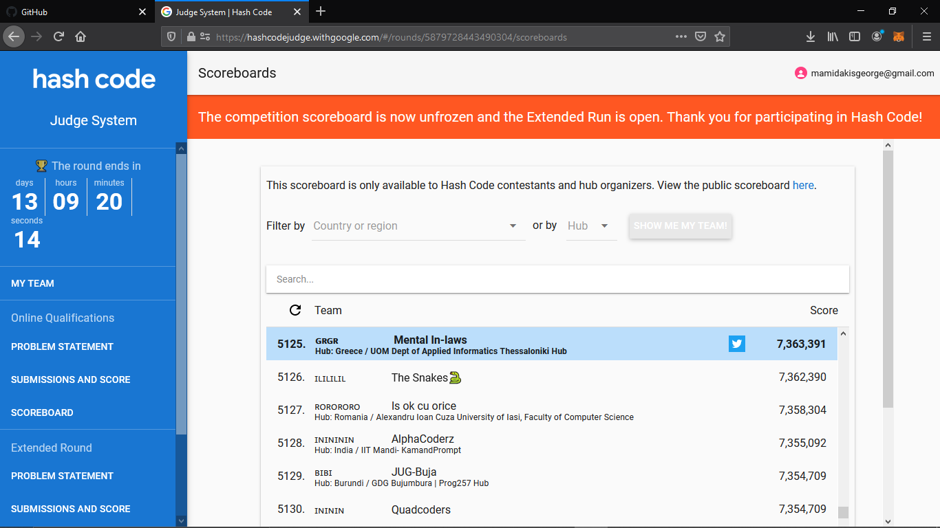Bookmark this page with the star
This screenshot has height=528, width=940.
(x=720, y=37)
